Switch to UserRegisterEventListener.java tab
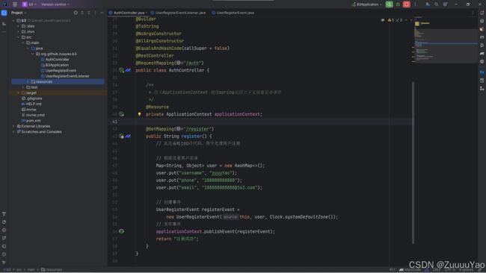The image size is (486, 273). [x=178, y=13]
